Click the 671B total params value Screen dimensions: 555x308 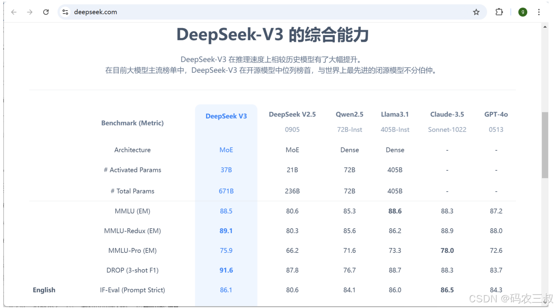pos(226,191)
